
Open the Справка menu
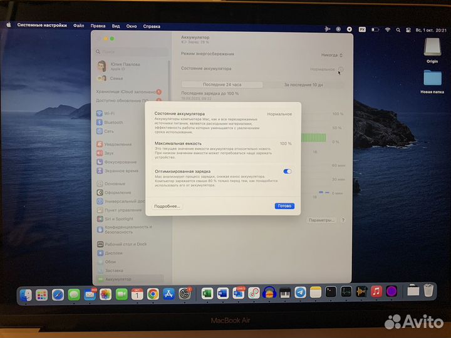coord(152,26)
